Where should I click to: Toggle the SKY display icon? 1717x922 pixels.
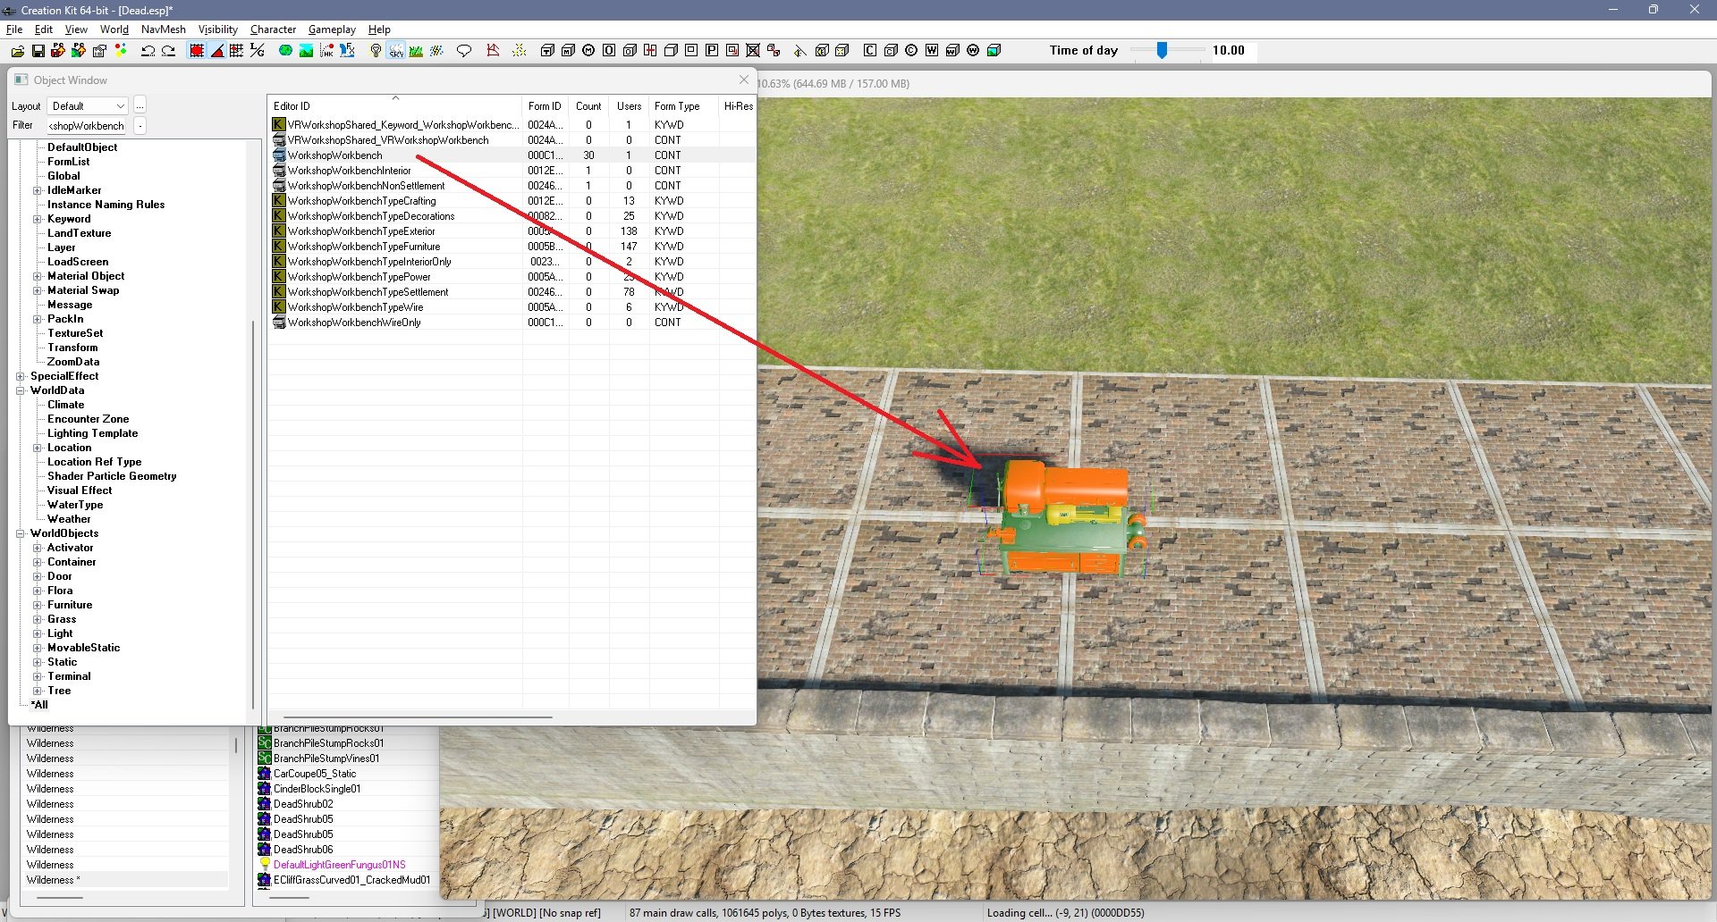(x=396, y=51)
